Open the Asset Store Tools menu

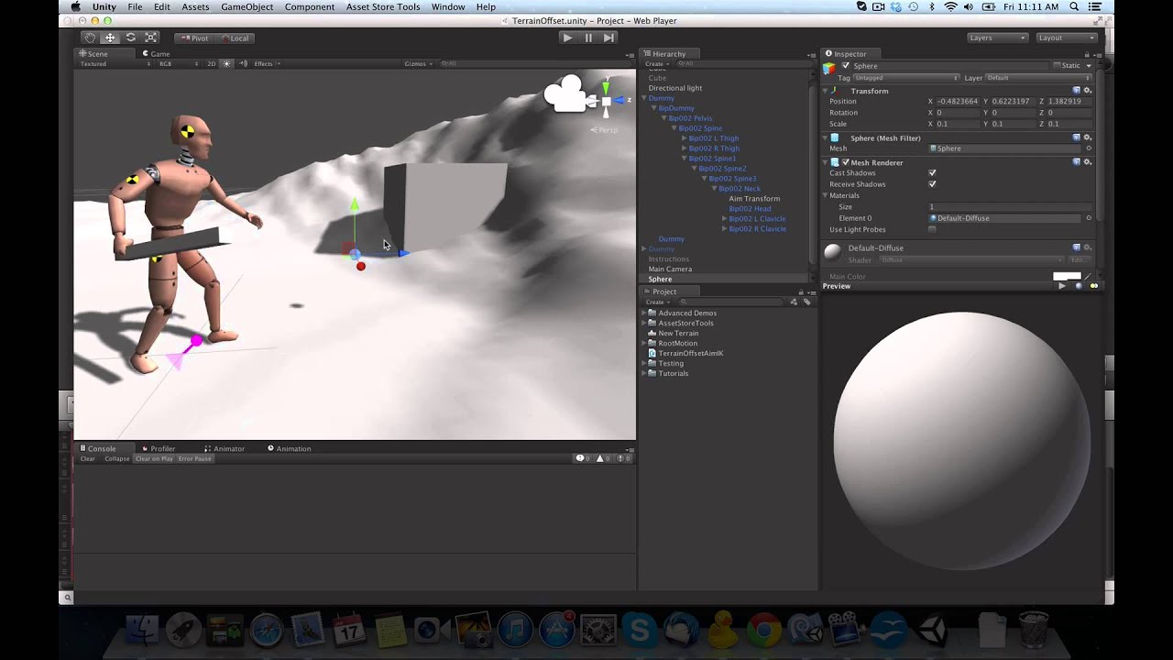pos(382,6)
